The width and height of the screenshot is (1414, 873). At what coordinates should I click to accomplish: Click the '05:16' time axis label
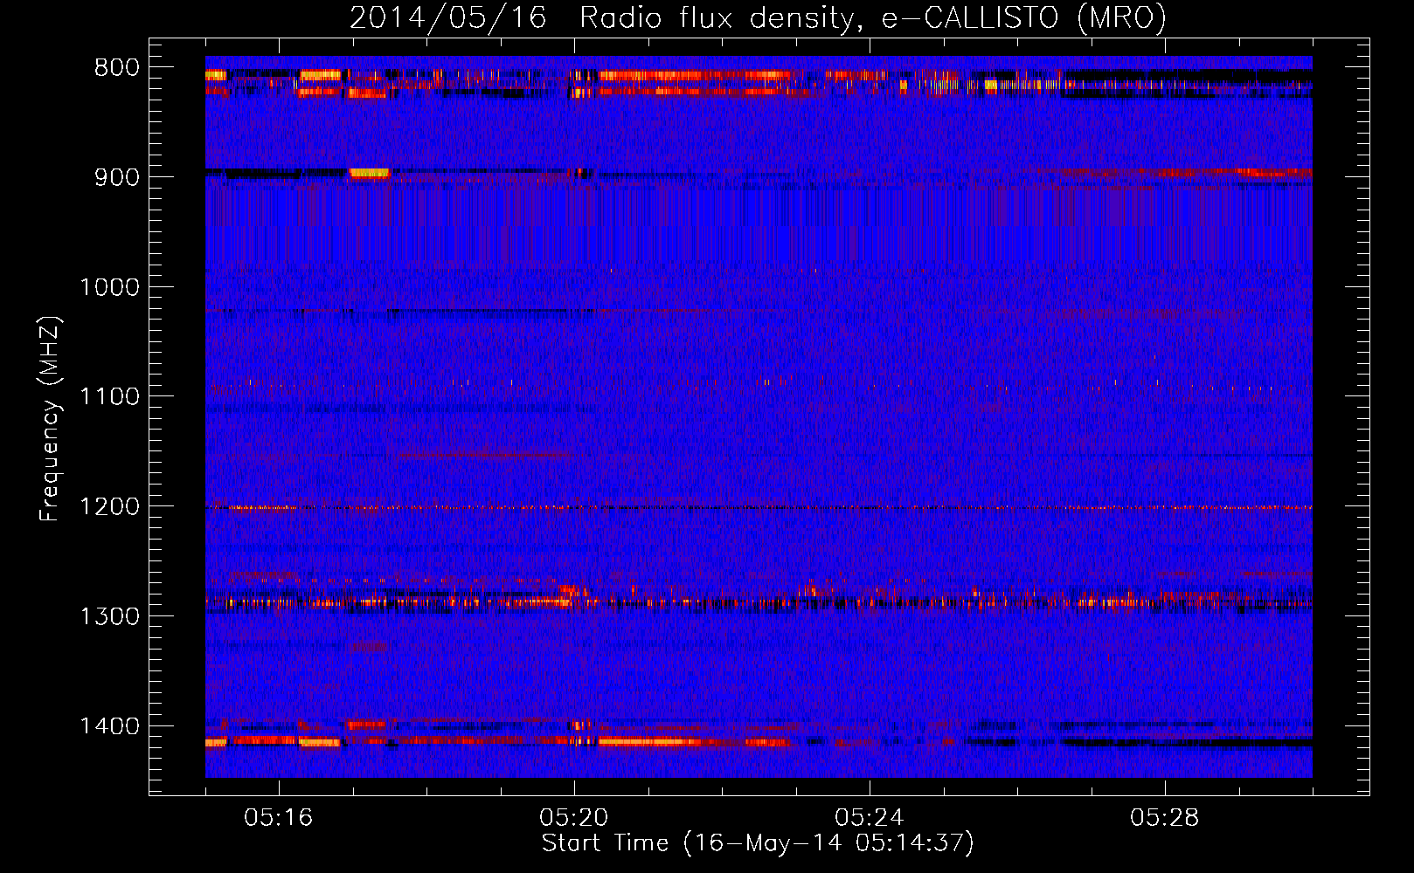[x=279, y=818]
